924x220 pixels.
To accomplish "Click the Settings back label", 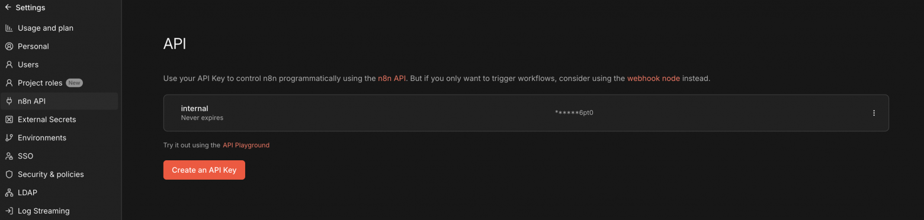I will click(30, 8).
